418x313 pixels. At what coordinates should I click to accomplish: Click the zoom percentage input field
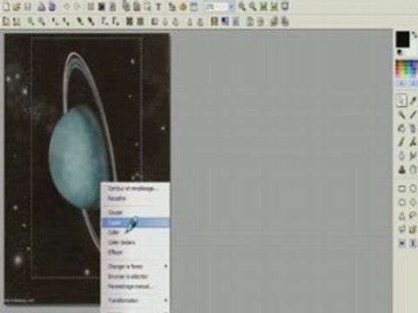tap(216, 7)
